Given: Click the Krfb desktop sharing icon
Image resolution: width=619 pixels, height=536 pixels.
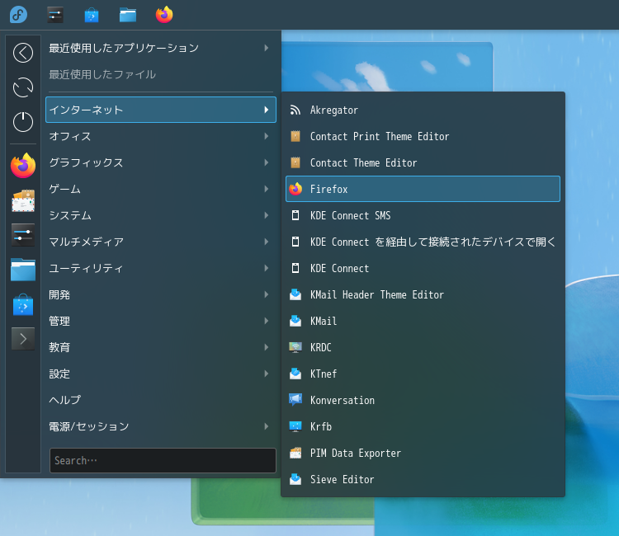Looking at the screenshot, I should (x=295, y=426).
